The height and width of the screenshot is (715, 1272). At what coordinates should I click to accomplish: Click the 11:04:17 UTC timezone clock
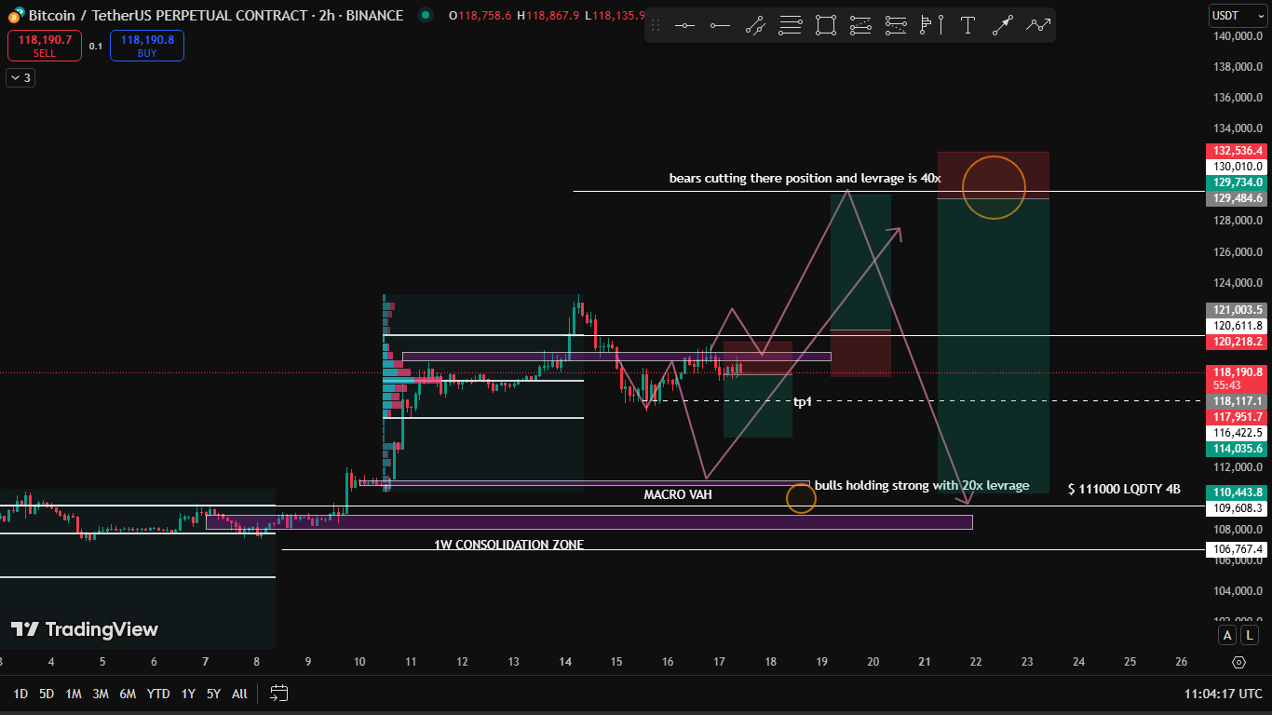pyautogui.click(x=1223, y=694)
